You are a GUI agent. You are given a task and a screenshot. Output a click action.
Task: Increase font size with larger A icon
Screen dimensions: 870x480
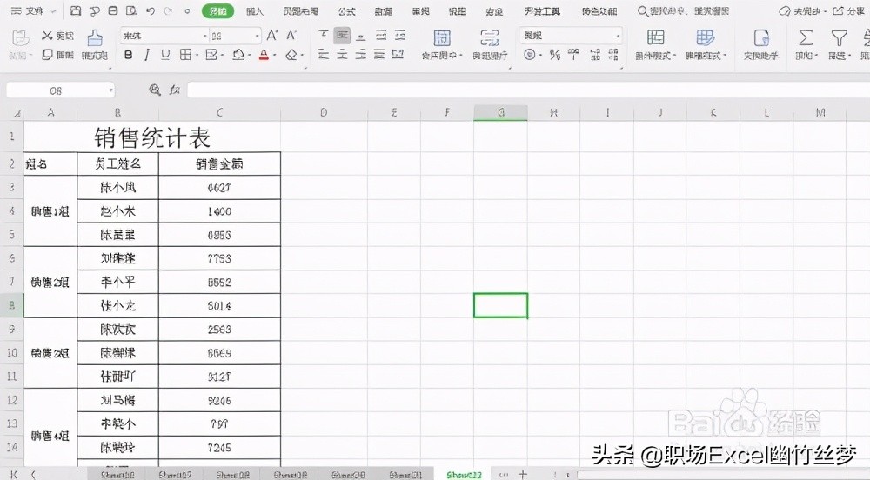tap(271, 36)
